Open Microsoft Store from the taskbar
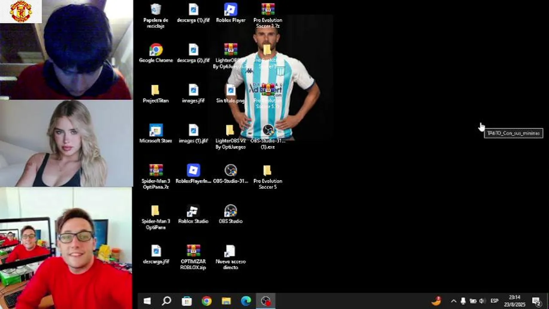 click(x=186, y=301)
